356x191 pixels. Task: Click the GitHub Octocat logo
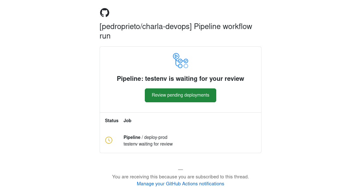[105, 13]
